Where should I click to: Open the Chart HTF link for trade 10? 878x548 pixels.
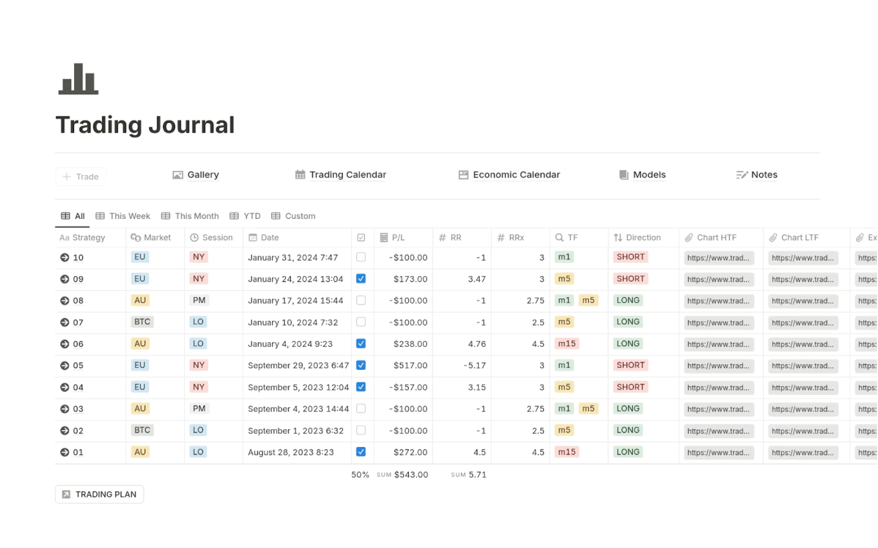[x=719, y=258]
